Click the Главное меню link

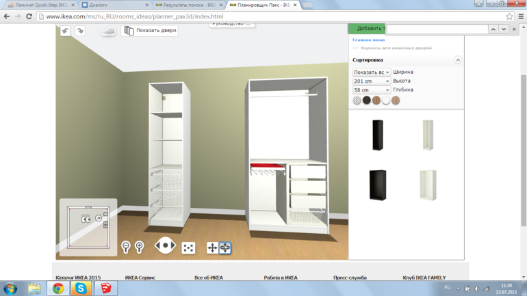point(368,40)
